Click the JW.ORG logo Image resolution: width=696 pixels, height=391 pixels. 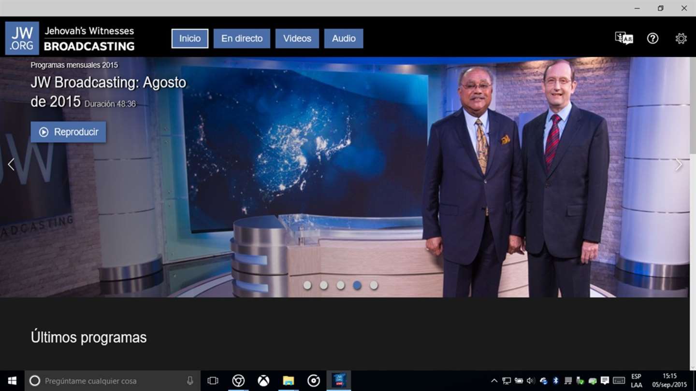22,38
